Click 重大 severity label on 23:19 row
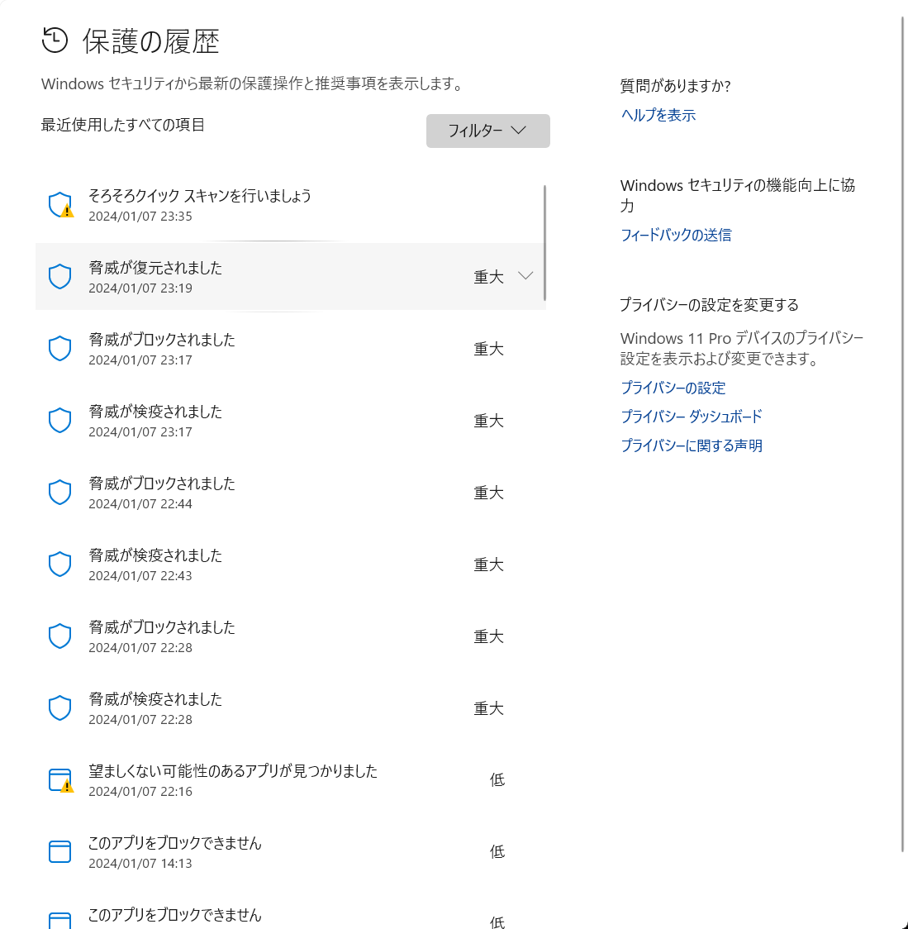This screenshot has width=908, height=929. (488, 277)
